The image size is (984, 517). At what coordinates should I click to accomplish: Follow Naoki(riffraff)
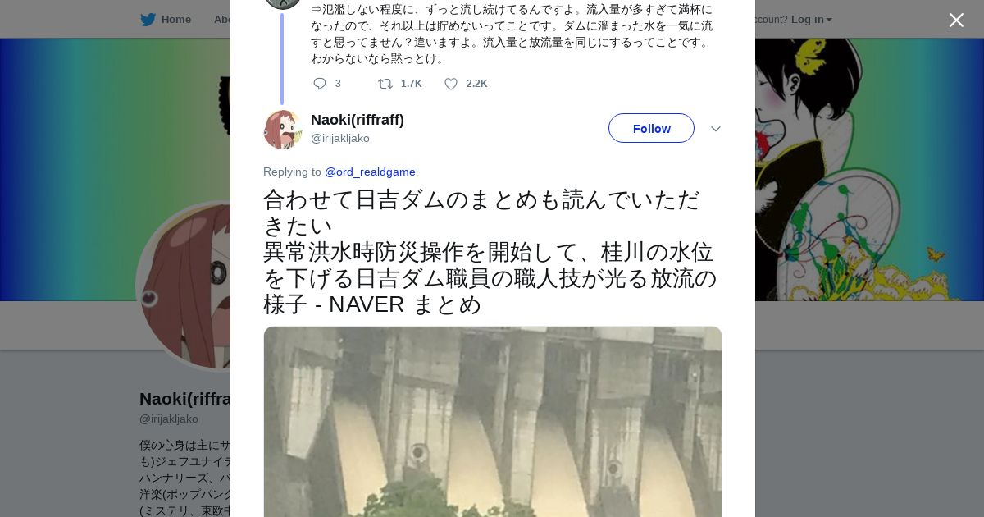coord(651,128)
